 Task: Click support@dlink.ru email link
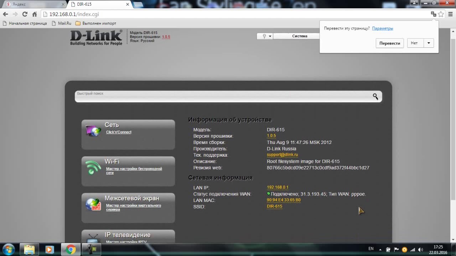(x=282, y=155)
